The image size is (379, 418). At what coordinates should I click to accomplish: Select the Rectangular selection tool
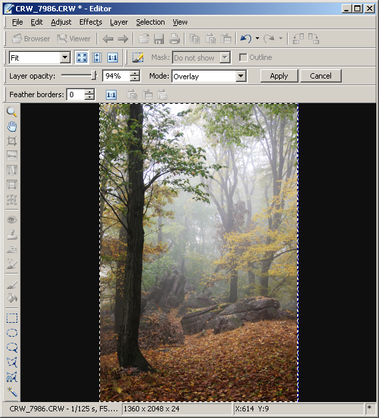[12, 318]
